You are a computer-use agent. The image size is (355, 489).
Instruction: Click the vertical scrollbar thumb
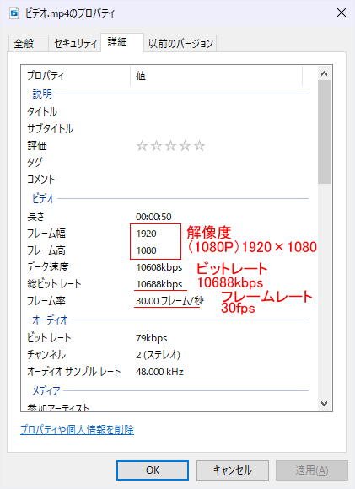pyautogui.click(x=324, y=132)
